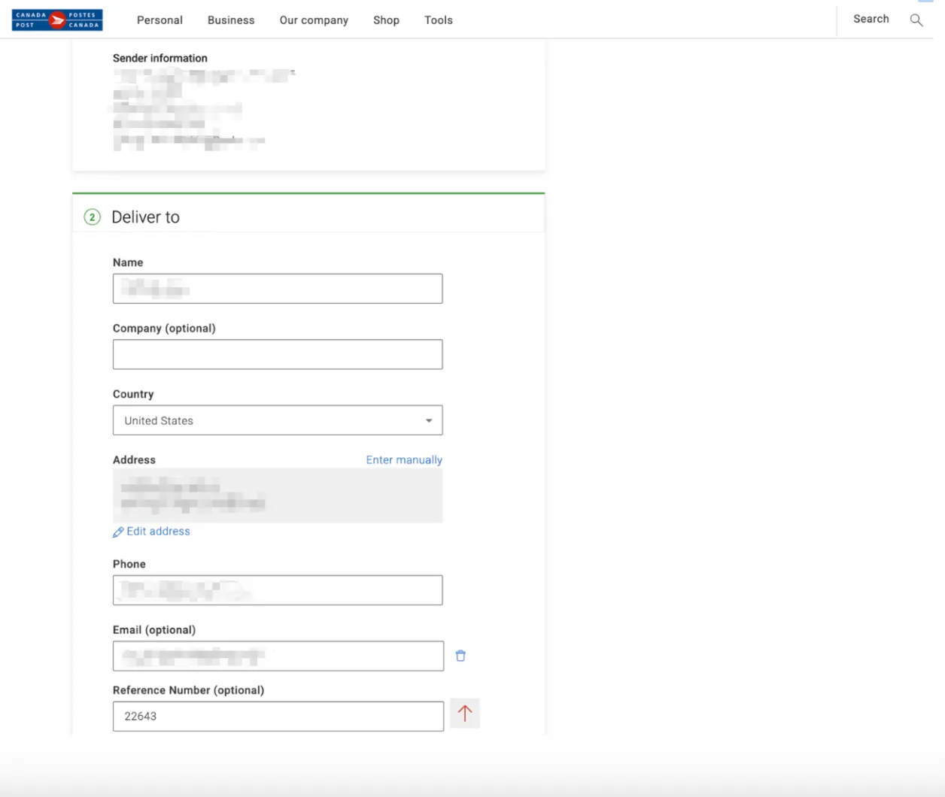Open the Our company menu

tap(314, 20)
